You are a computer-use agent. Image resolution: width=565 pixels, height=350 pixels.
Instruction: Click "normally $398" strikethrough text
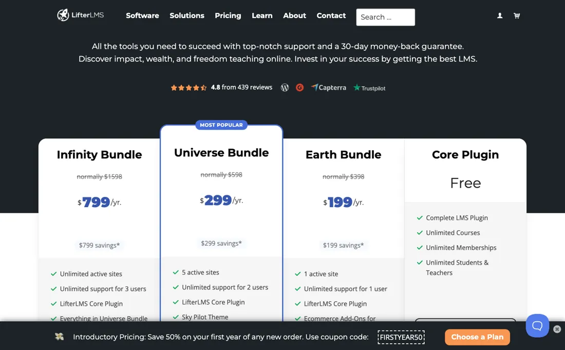coord(344,177)
